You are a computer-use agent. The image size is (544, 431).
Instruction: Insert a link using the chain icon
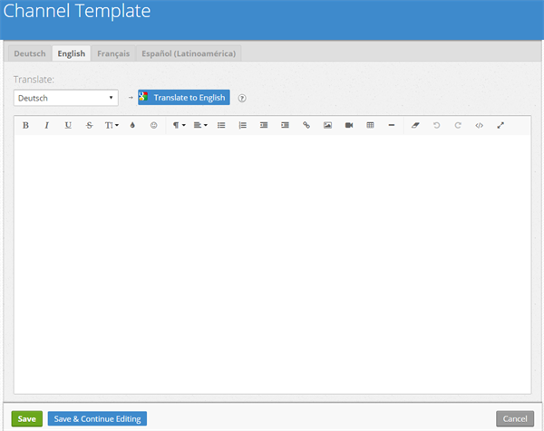(306, 125)
